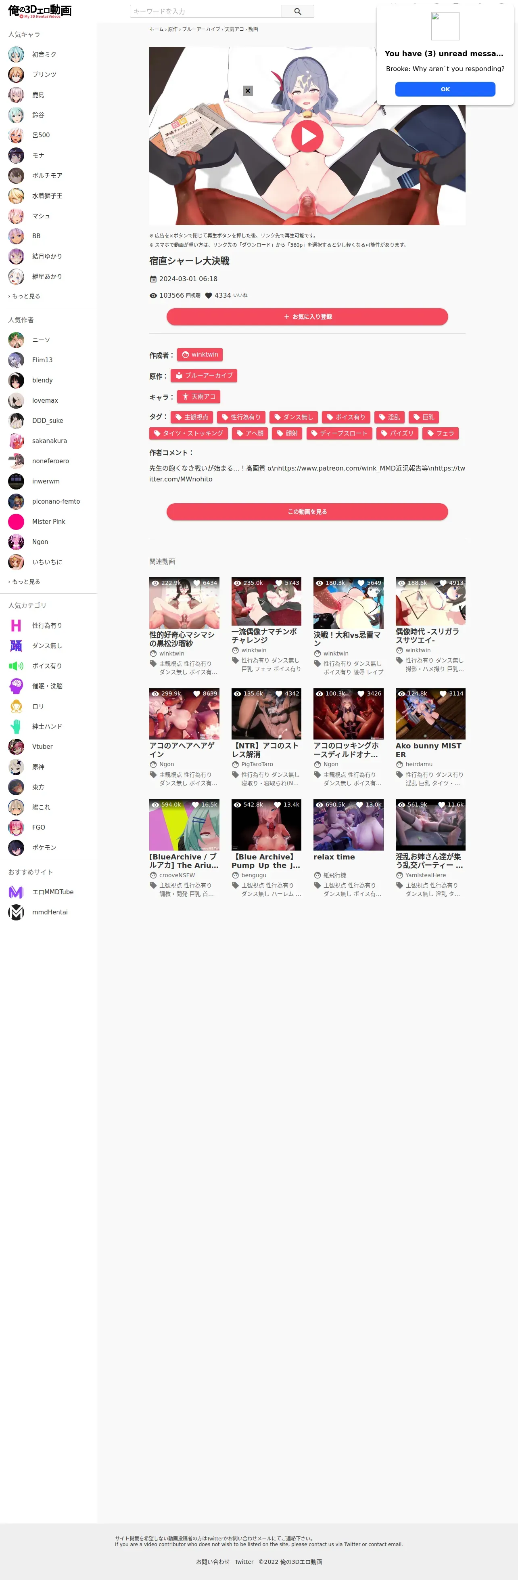Select the BB character avatar
The width and height of the screenshot is (518, 1580).
[x=16, y=236]
